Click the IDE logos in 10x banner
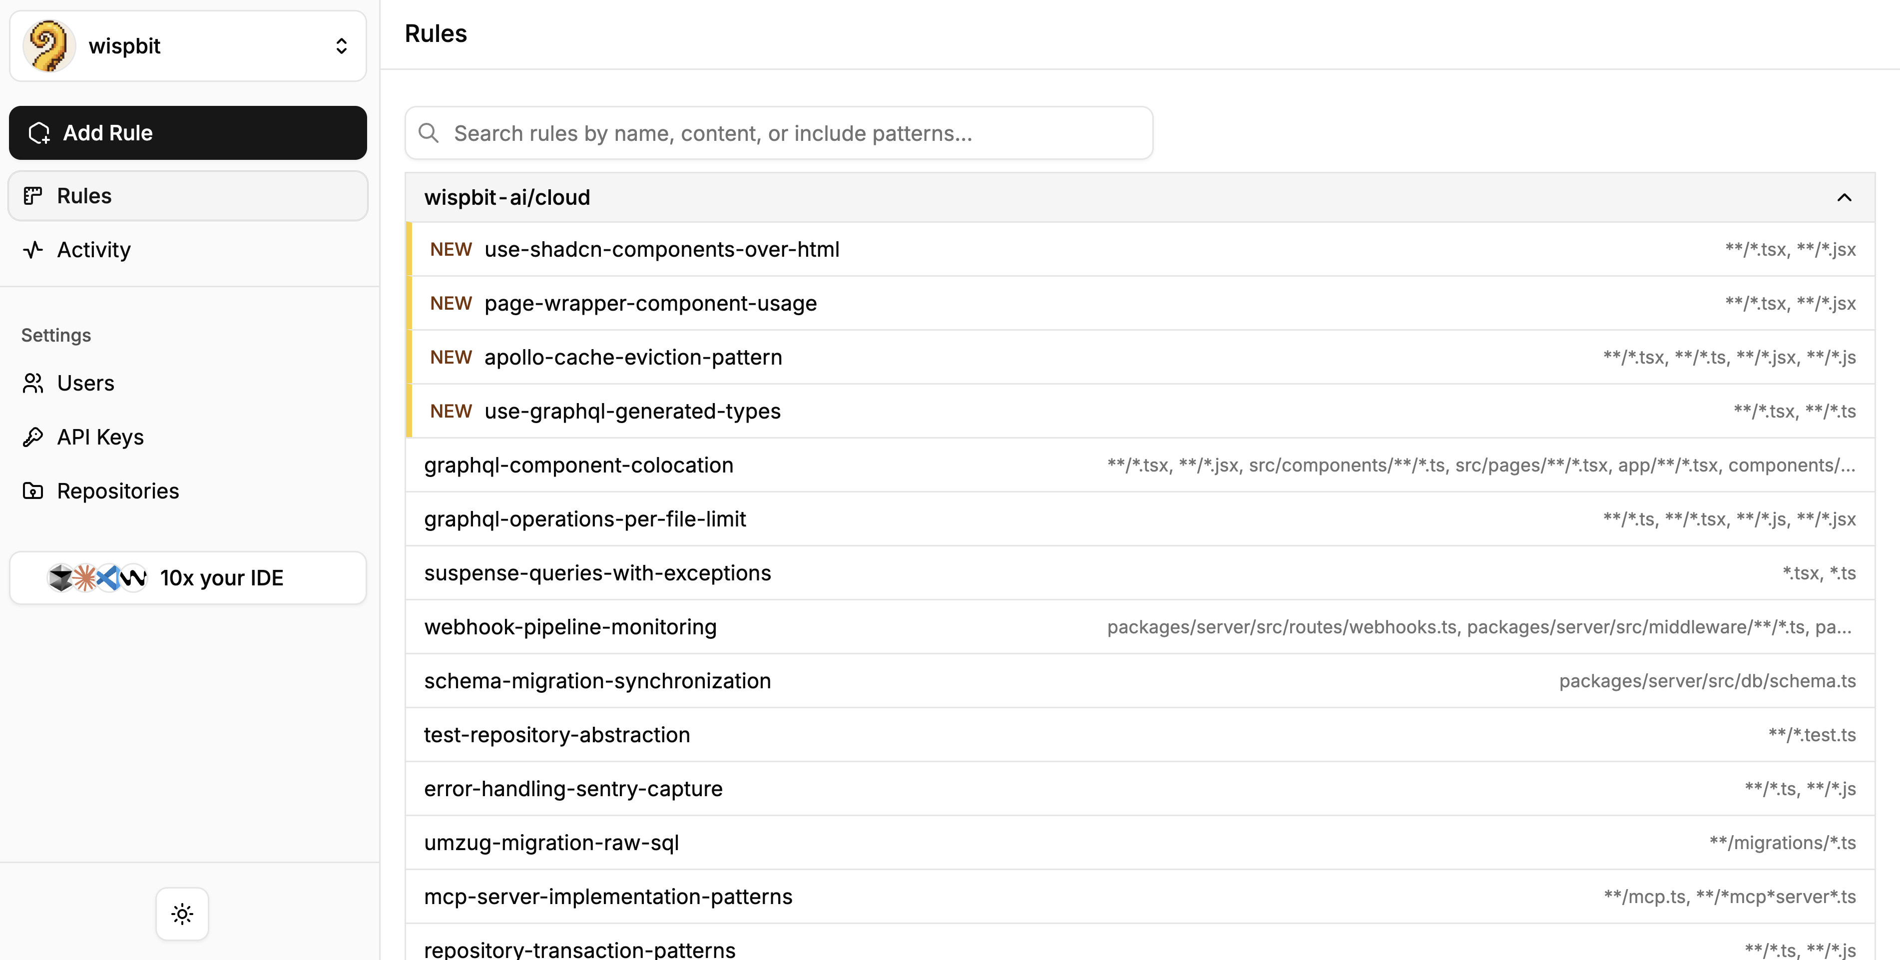This screenshot has height=960, width=1900. pyautogui.click(x=97, y=577)
